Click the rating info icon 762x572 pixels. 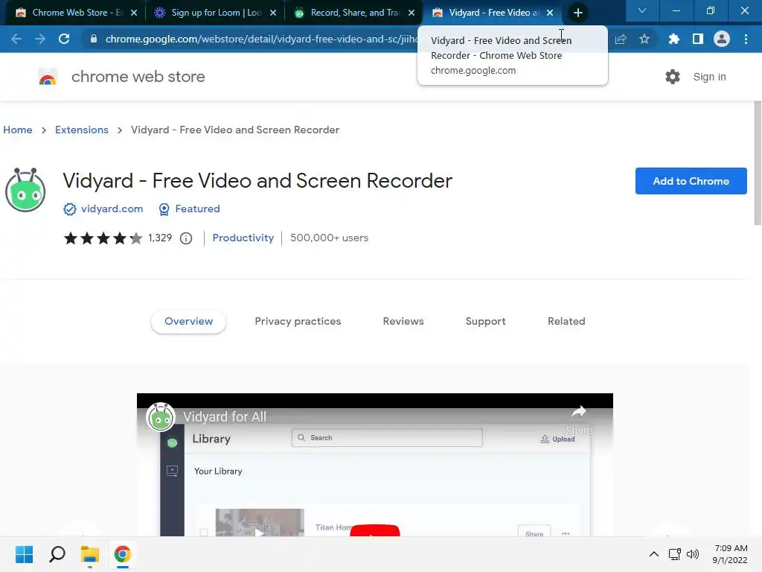186,238
